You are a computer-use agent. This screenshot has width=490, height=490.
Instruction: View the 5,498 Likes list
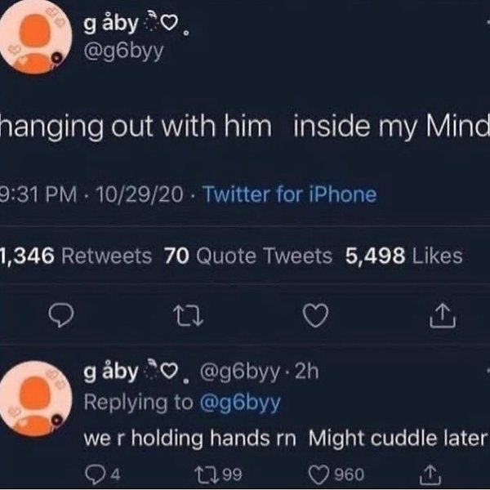click(403, 256)
